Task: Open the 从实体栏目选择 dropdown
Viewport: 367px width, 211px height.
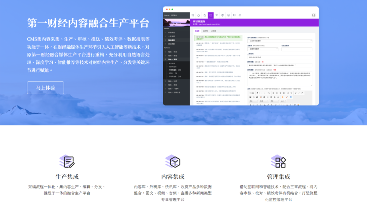Action: click(279, 41)
